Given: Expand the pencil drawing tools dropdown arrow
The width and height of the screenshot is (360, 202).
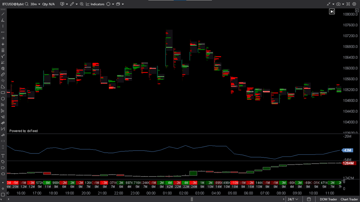Looking at the screenshot, I should click(x=77, y=4).
